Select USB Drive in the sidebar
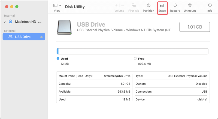The height and width of the screenshot is (119, 218). (x=23, y=37)
